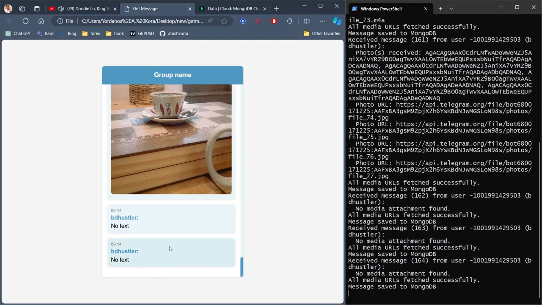
Task: Toggle split screen view icon
Action: 307,21
